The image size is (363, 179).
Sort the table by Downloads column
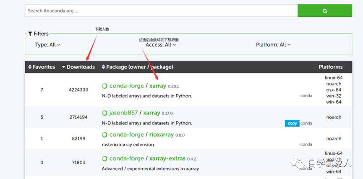coord(78,67)
